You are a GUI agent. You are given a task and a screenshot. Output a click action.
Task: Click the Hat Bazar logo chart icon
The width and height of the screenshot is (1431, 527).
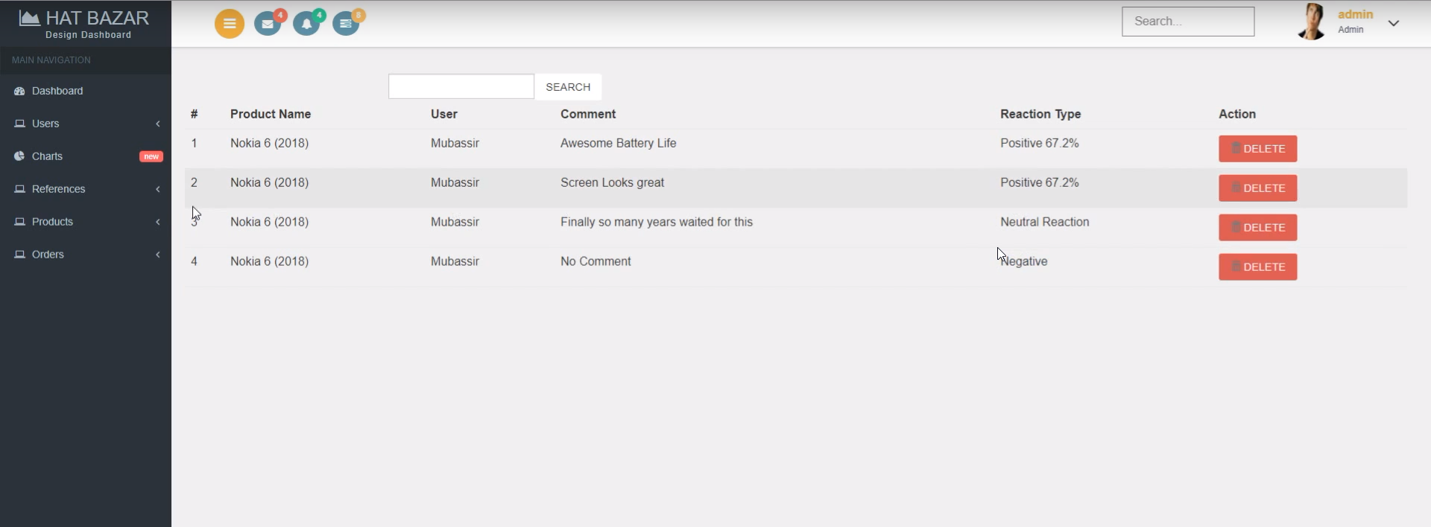pos(29,18)
